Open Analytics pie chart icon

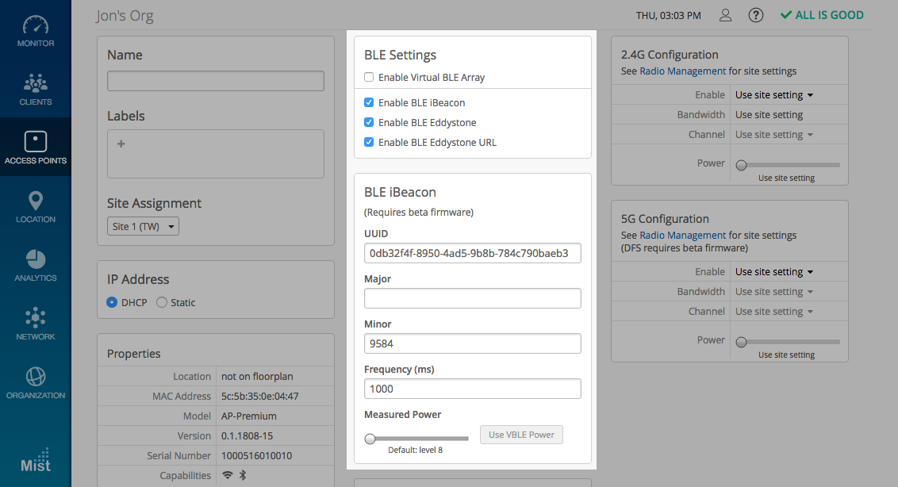(x=36, y=259)
